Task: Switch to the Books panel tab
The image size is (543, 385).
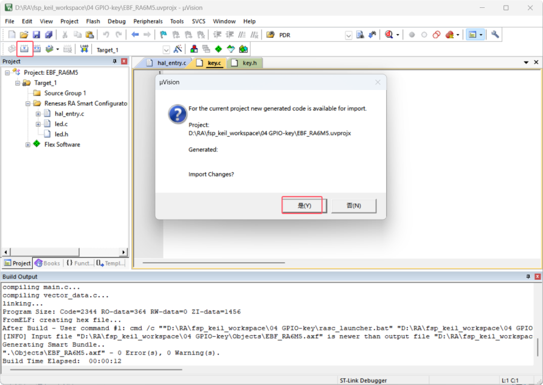Action: click(47, 263)
